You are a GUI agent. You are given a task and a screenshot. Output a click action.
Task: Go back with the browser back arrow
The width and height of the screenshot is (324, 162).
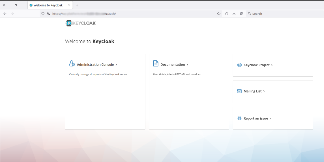point(5,14)
